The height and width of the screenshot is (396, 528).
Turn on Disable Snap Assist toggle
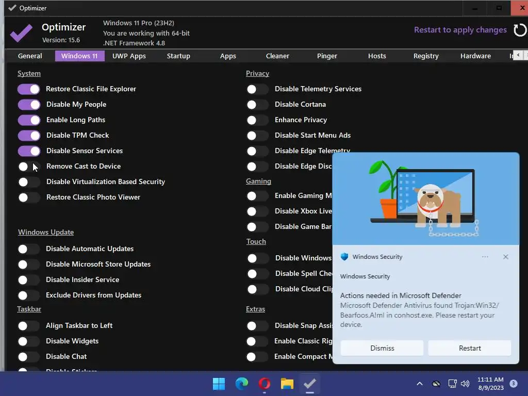tap(258, 326)
